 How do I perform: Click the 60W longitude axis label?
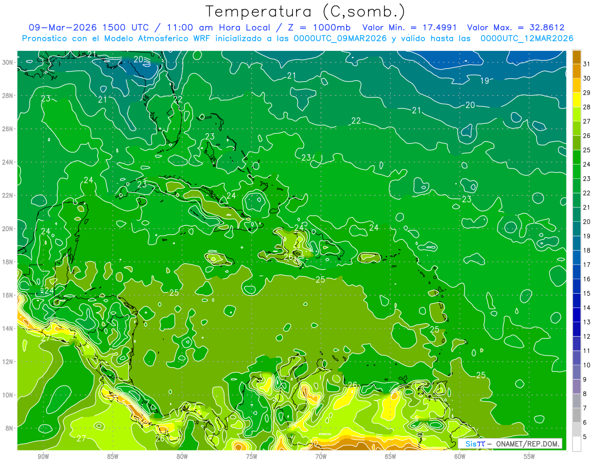(460, 457)
